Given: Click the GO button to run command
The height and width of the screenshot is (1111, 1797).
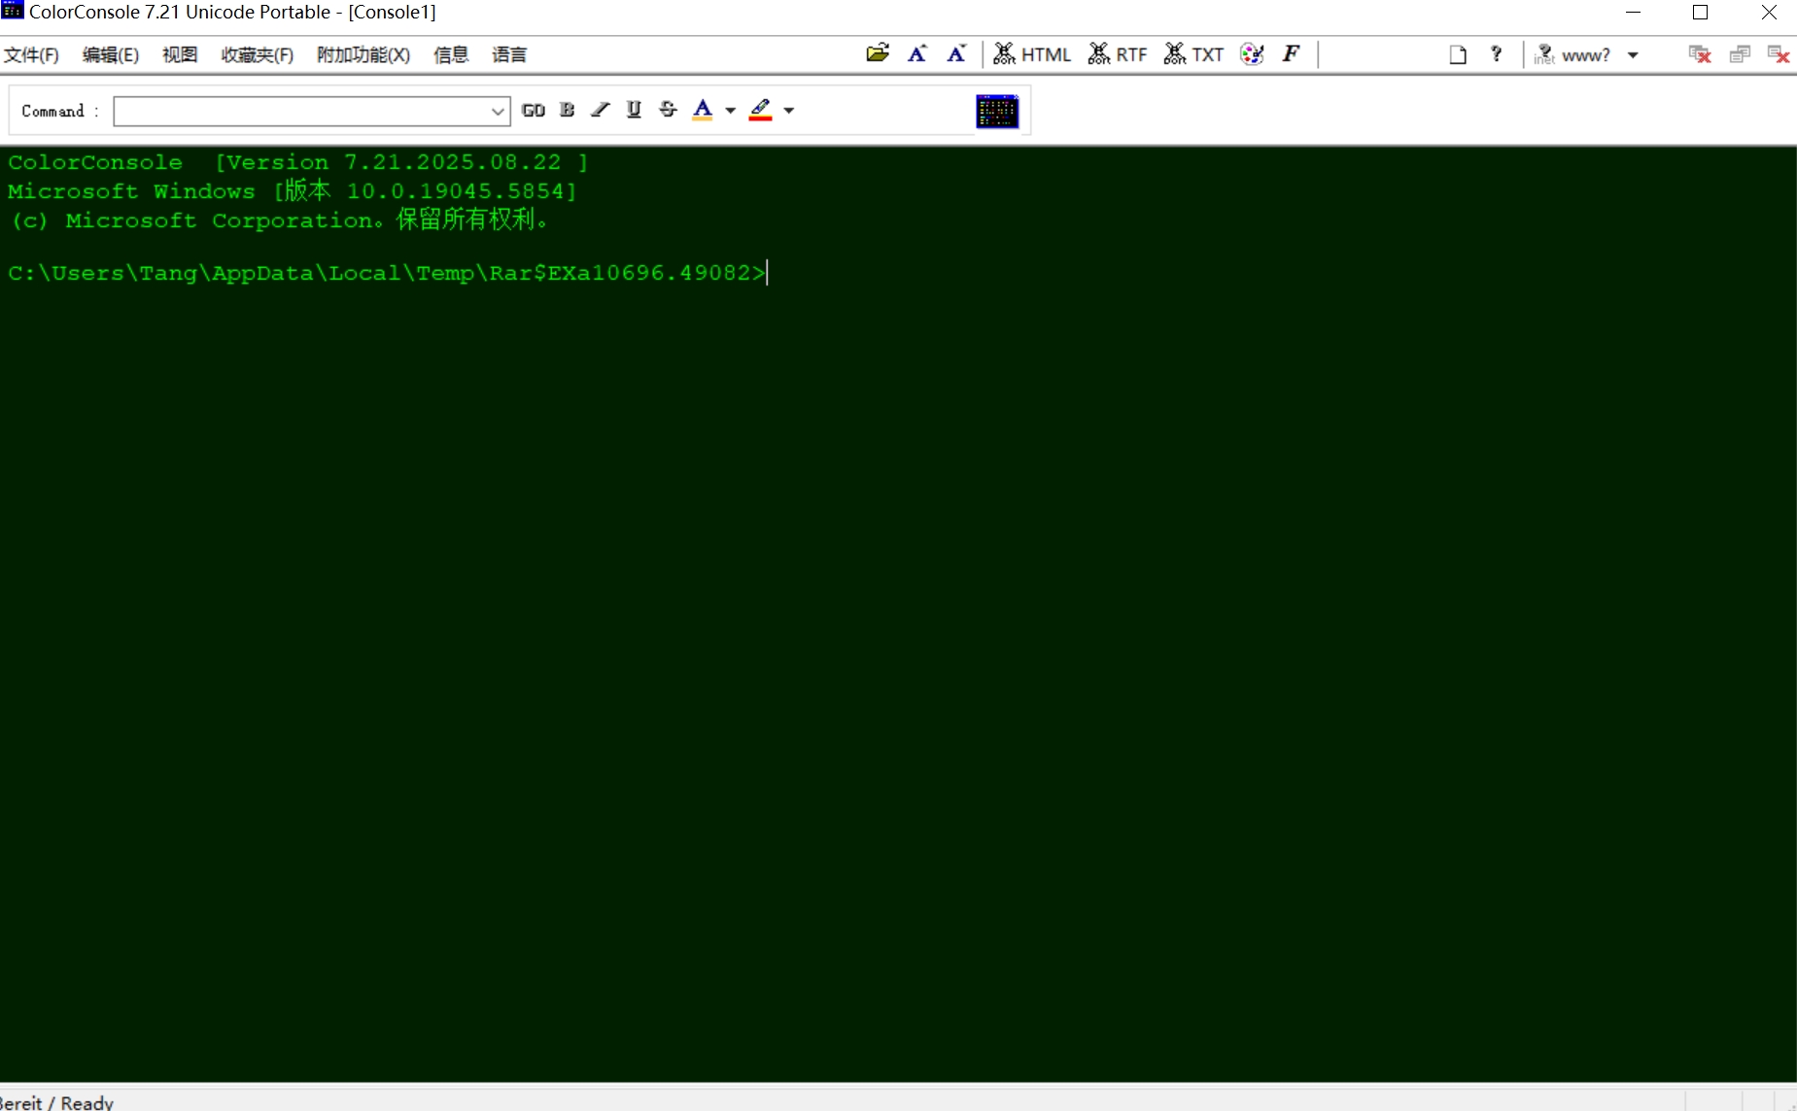Looking at the screenshot, I should (534, 110).
